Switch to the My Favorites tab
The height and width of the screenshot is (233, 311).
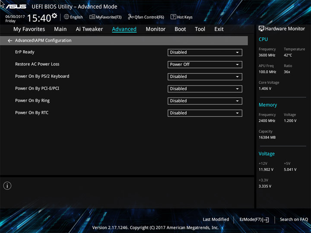click(29, 29)
